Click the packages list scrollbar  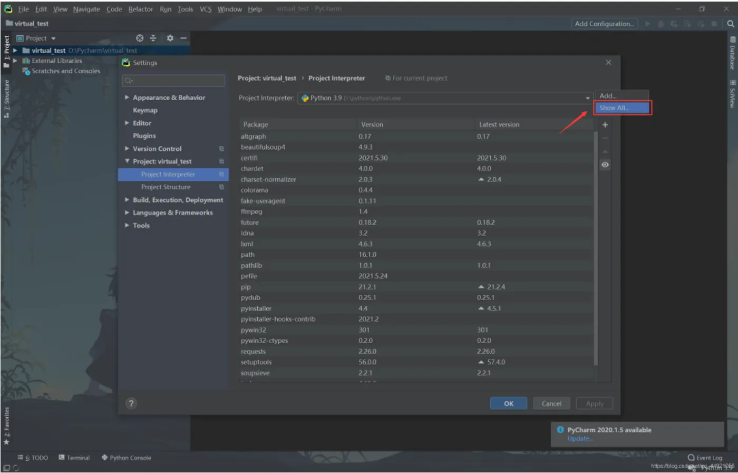[596, 248]
